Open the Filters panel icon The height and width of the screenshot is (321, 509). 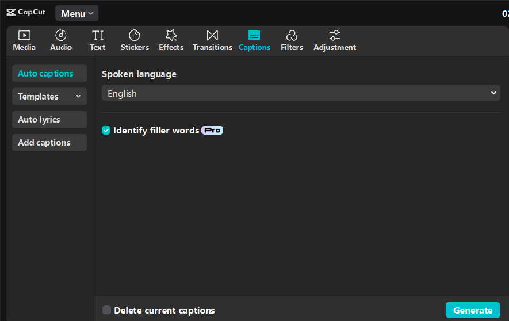tap(292, 36)
